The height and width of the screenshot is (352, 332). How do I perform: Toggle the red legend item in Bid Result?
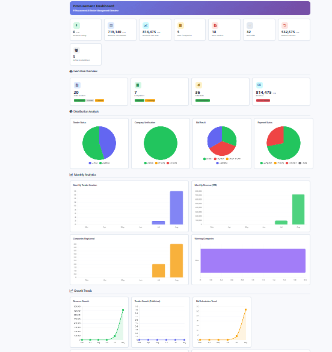pos(219,159)
